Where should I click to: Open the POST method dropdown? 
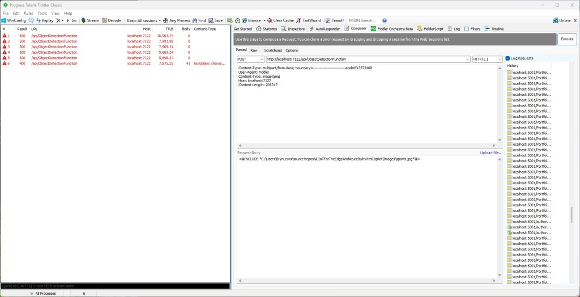pos(250,59)
